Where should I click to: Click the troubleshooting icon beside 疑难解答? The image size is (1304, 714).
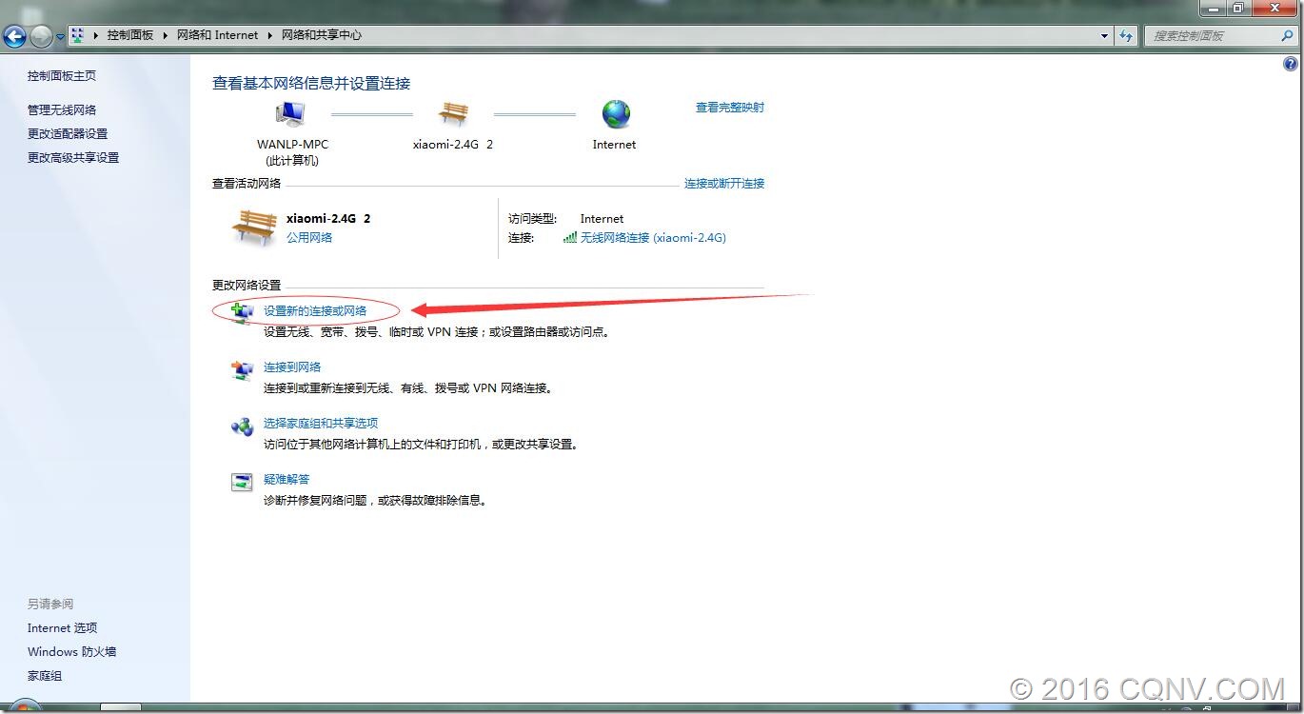(243, 482)
